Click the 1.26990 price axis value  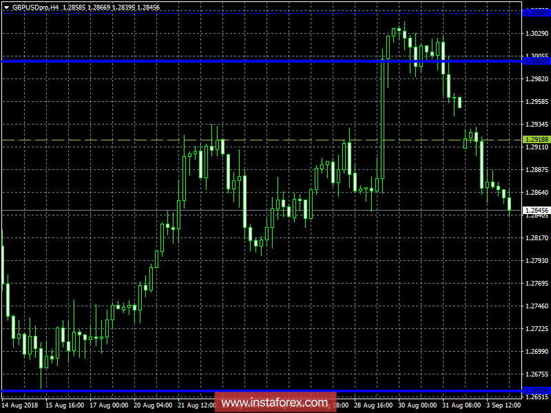coord(537,352)
